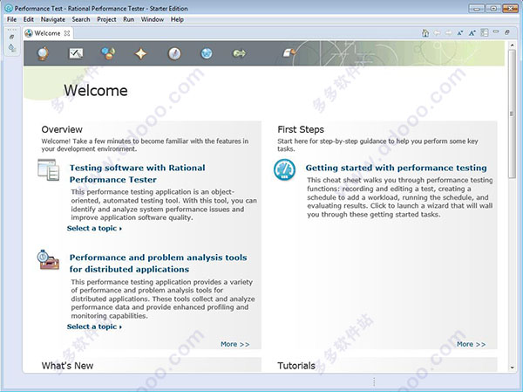Open the First Steps compass icon
Viewport: 523px width, 392px height.
[174, 53]
